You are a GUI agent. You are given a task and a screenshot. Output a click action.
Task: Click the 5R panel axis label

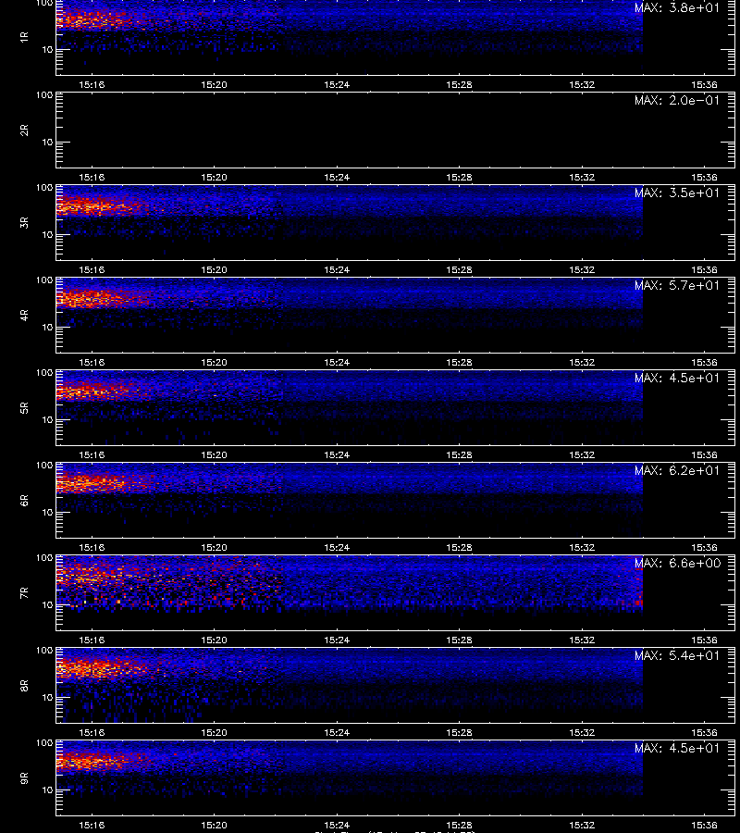[x=24, y=407]
